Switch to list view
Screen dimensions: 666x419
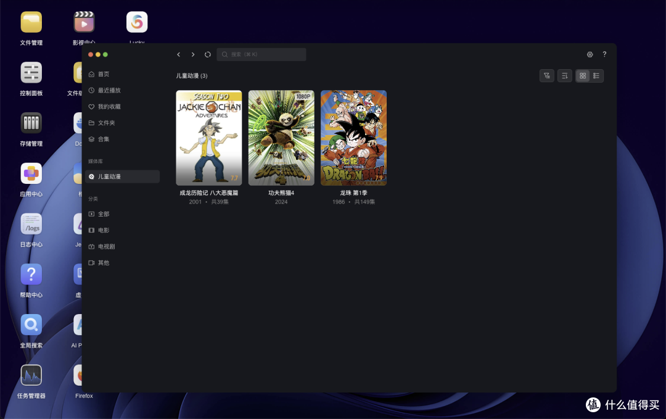[x=596, y=76]
